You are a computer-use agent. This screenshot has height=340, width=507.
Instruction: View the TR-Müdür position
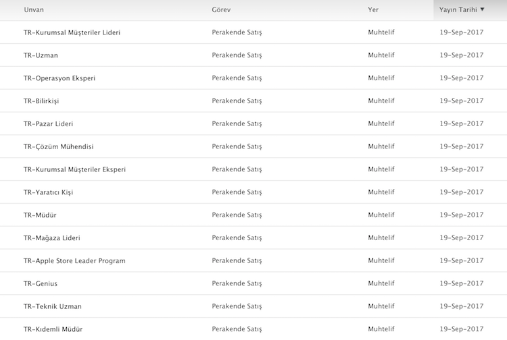coord(40,215)
